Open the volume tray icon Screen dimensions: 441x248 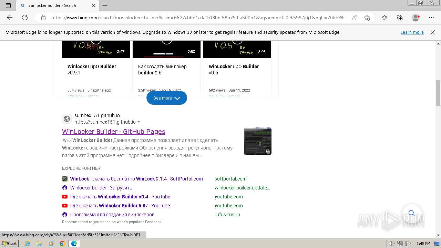(x=392, y=244)
